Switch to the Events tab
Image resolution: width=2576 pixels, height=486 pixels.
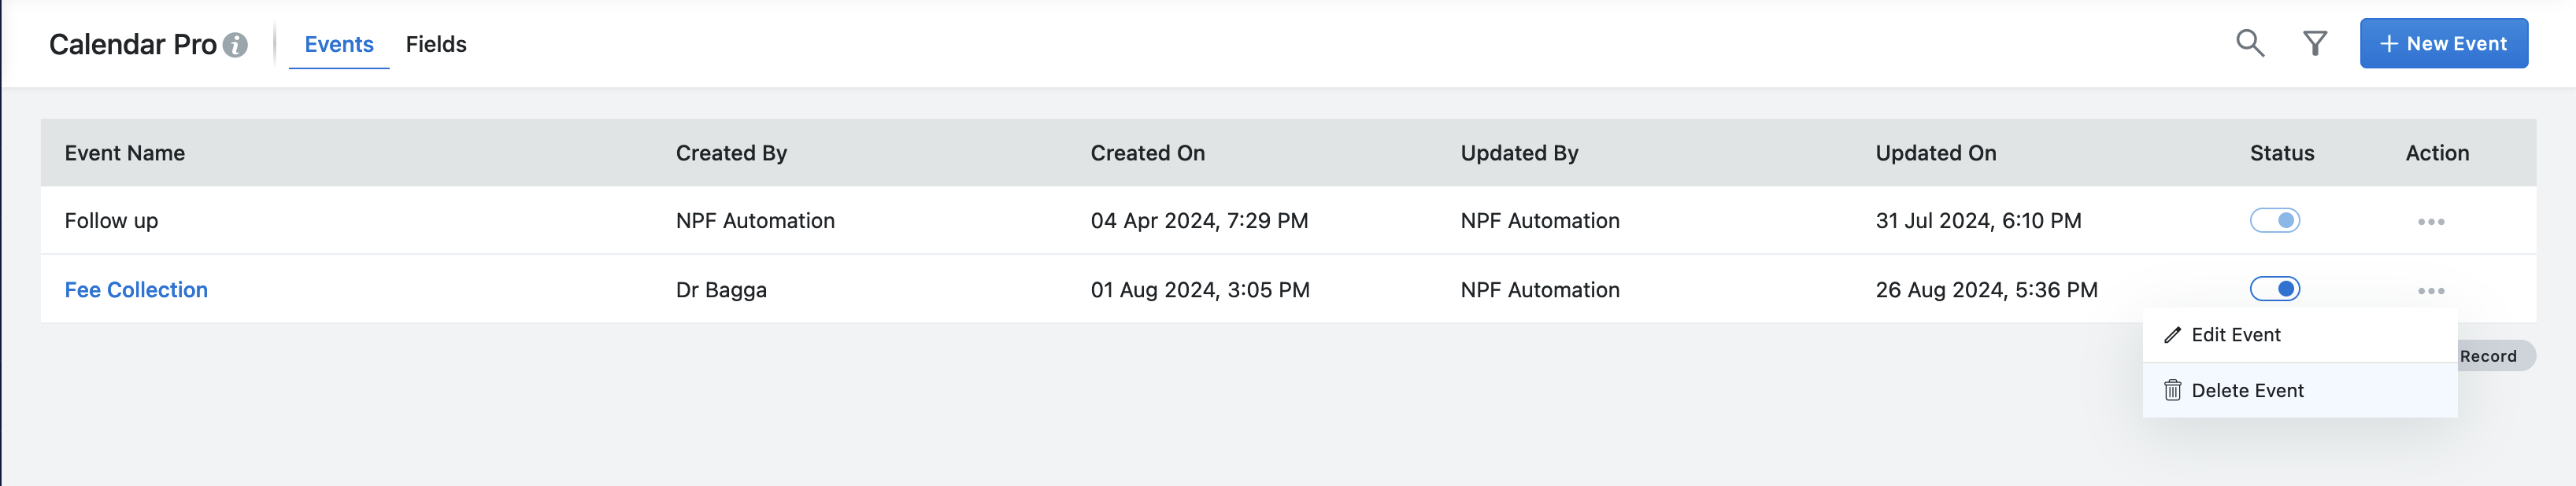339,44
